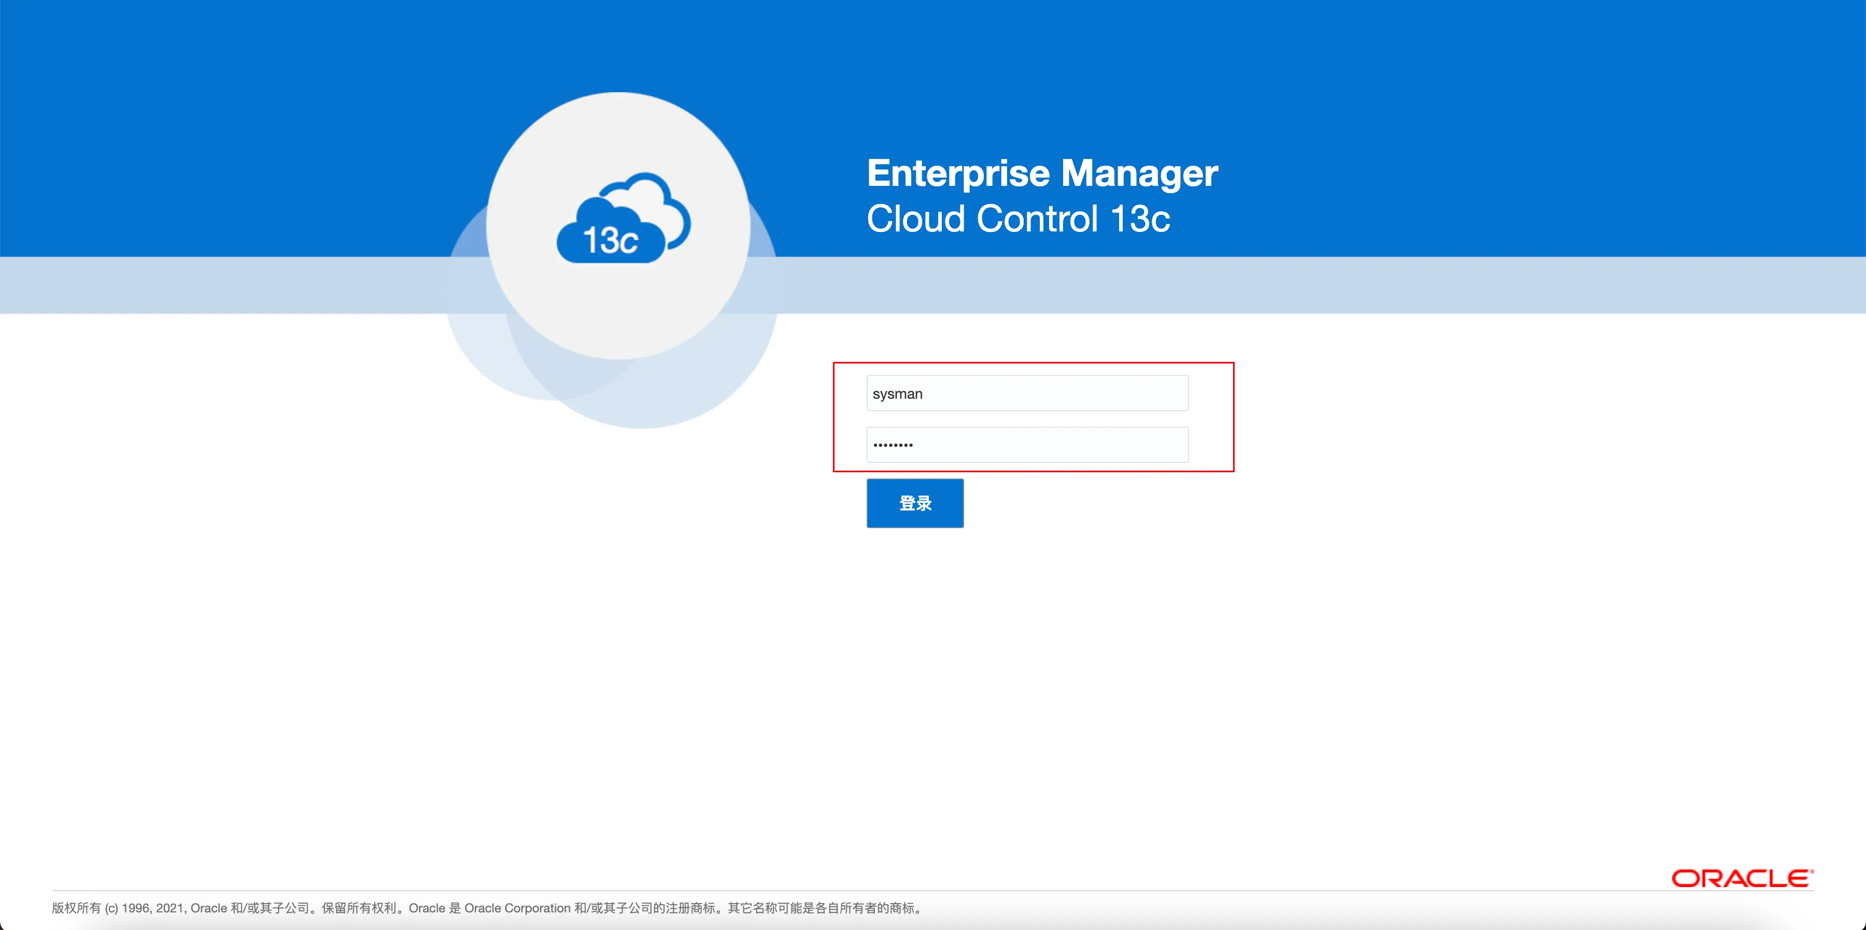Image resolution: width=1866 pixels, height=930 pixels.
Task: Click the Enterprise Manager heading
Action: point(1042,173)
